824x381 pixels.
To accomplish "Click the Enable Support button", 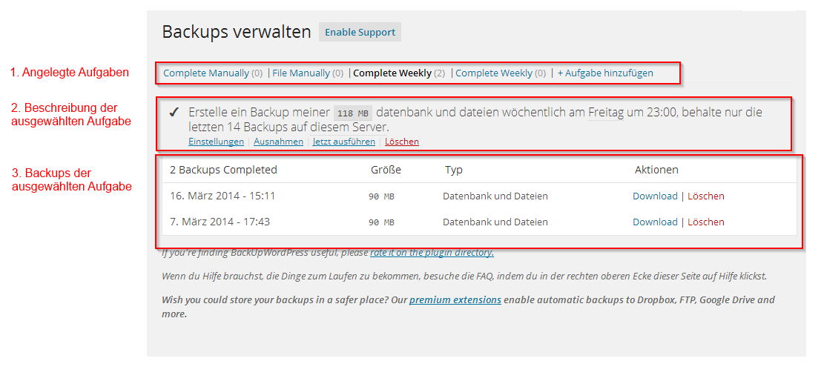I will coord(360,32).
